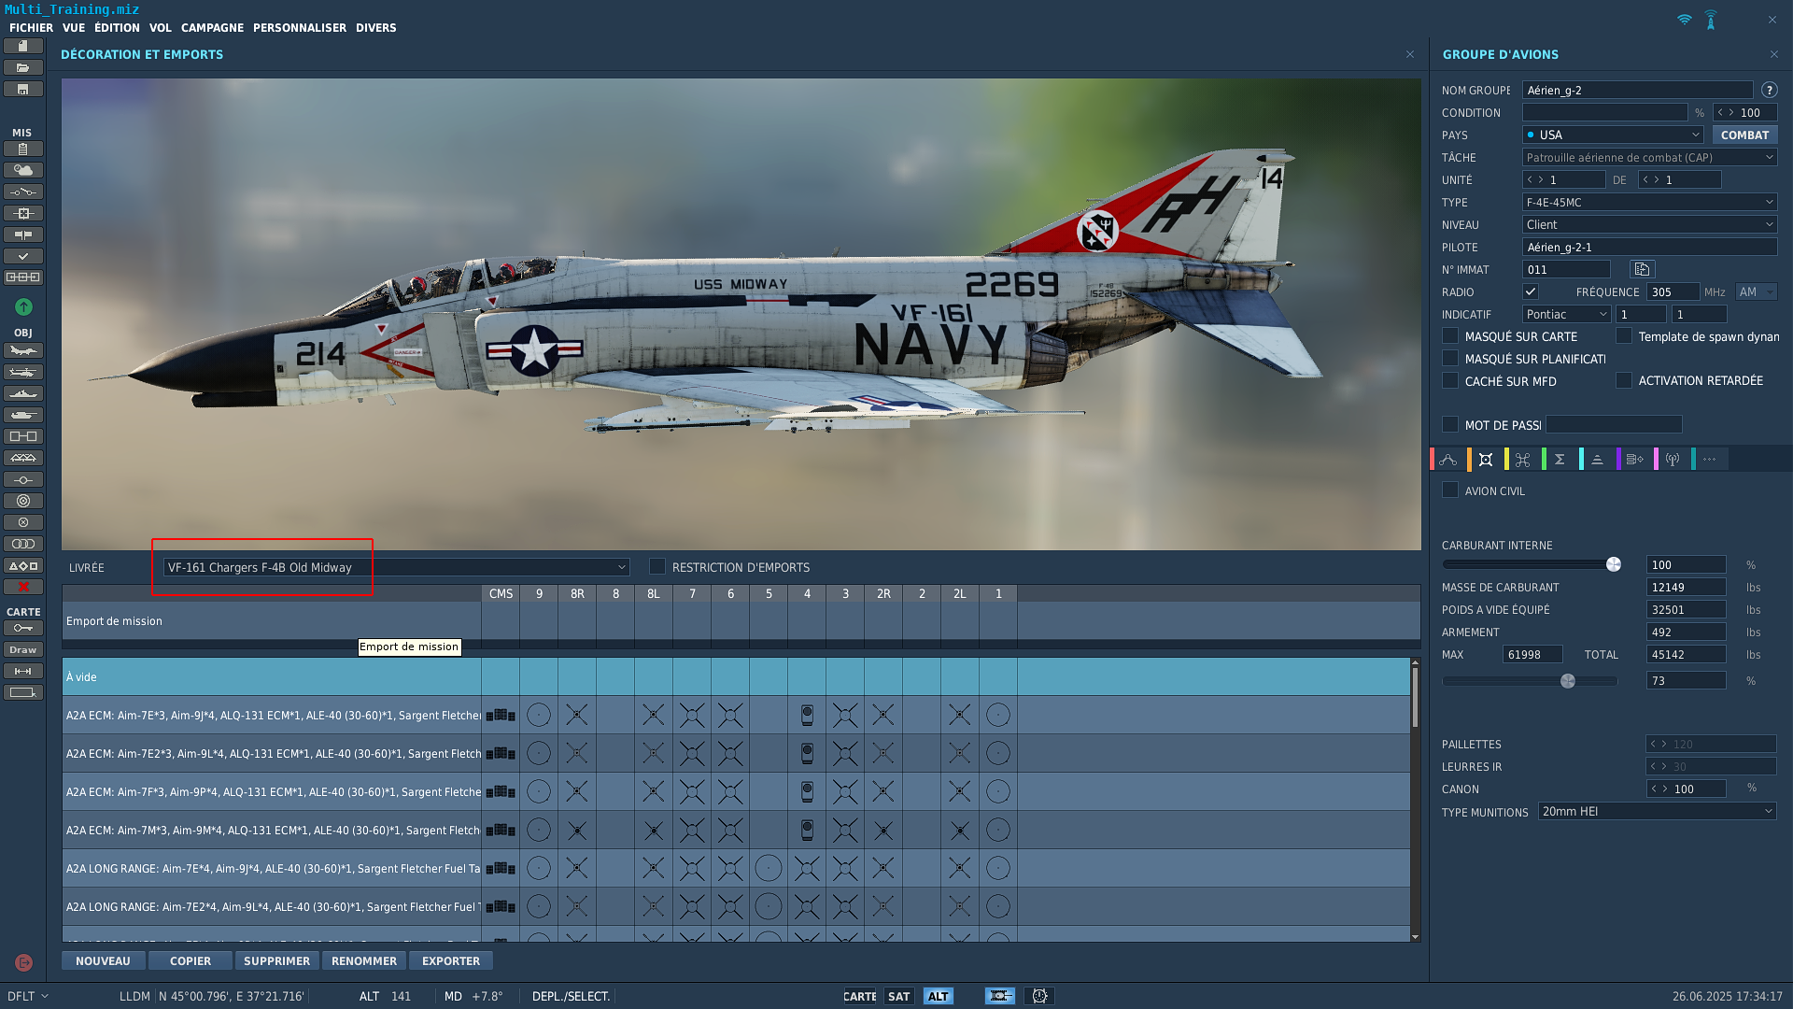
Task: Select the airplane group placement tool
Action: coord(23,350)
